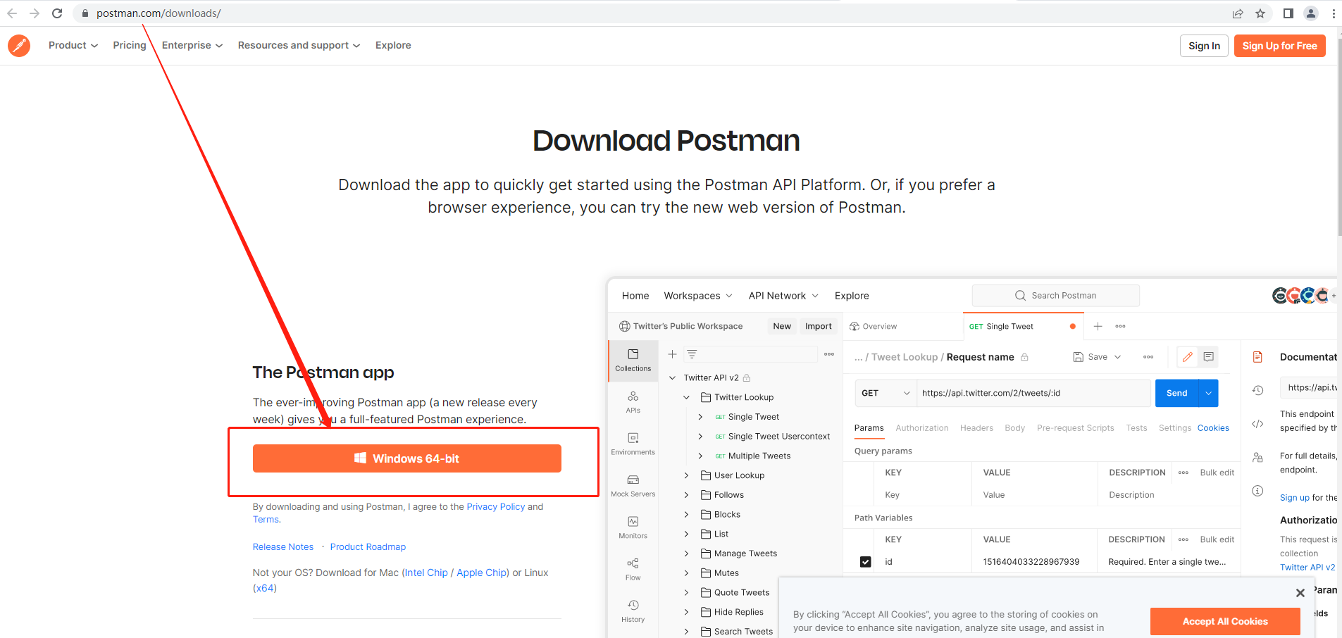1342x638 pixels.
Task: Open the Resources and support dropdown
Action: 299,45
